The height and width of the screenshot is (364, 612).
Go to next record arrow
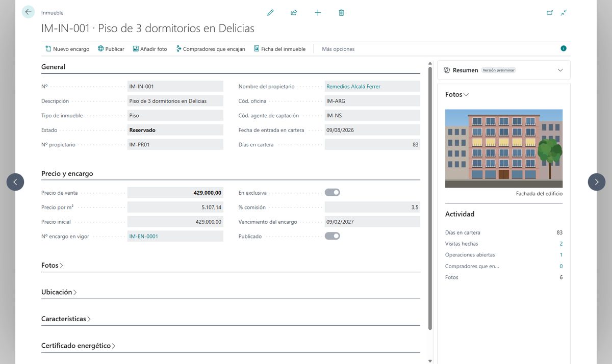pyautogui.click(x=597, y=182)
